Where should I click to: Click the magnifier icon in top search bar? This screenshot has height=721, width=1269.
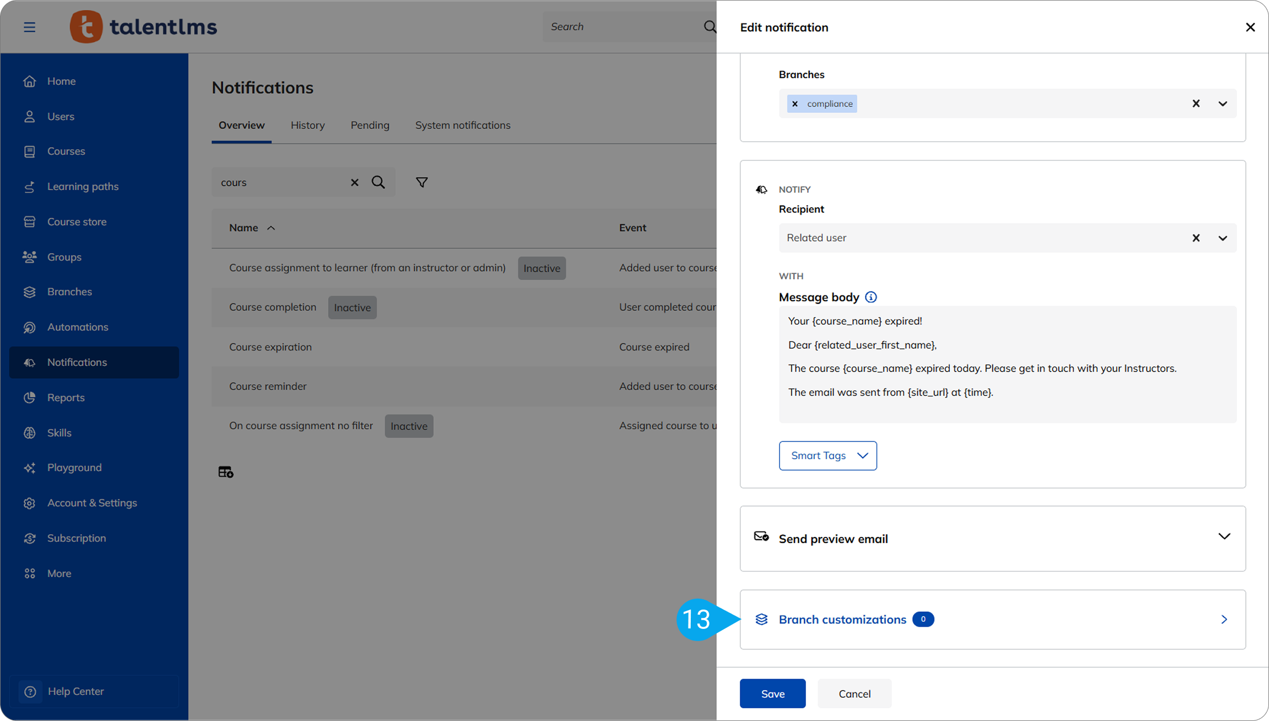pyautogui.click(x=709, y=26)
